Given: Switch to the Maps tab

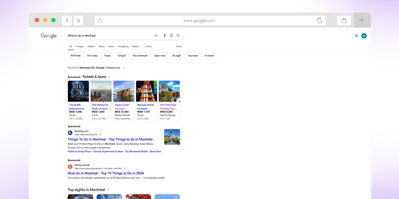Looking at the screenshot, I should pos(102,47).
